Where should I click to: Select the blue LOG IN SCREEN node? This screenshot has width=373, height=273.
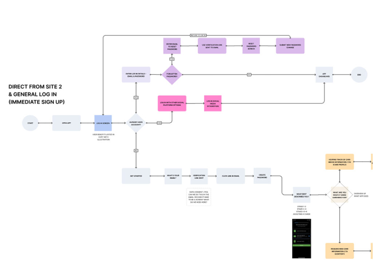pos(103,123)
